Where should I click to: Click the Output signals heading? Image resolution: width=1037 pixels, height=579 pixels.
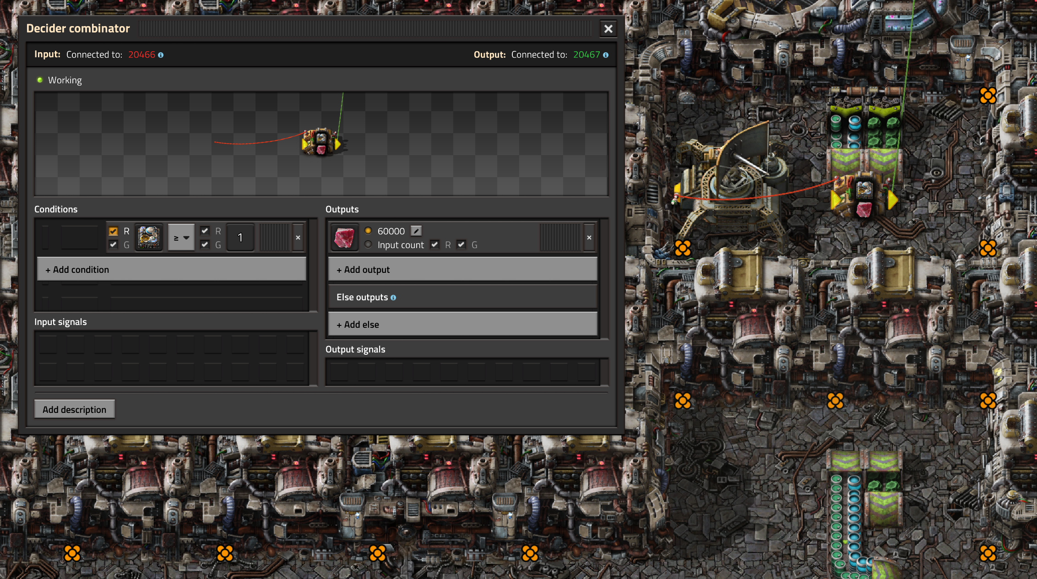tap(355, 349)
